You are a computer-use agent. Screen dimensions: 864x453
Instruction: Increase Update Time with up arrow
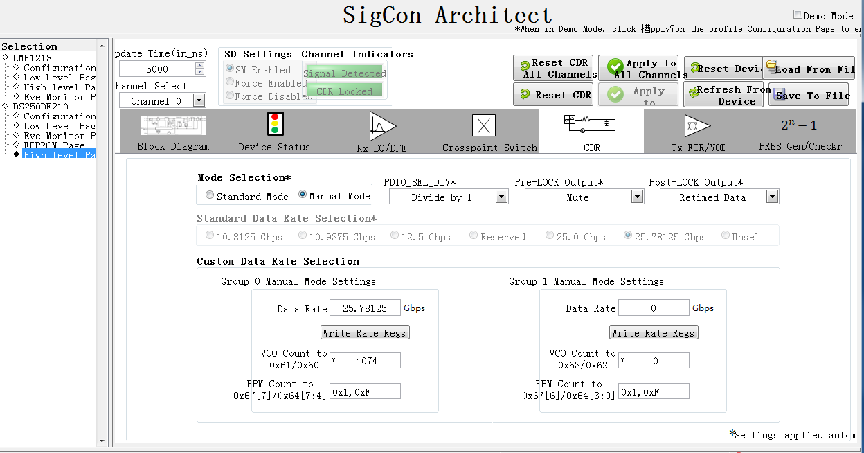click(200, 66)
